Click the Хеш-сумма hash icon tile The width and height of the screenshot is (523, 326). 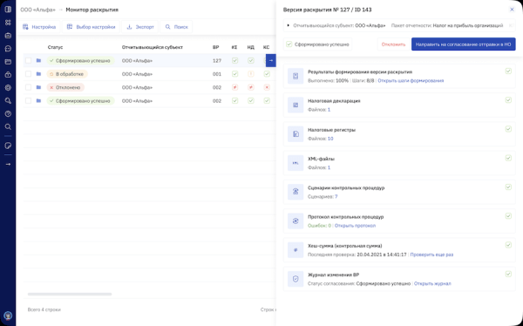(x=295, y=250)
